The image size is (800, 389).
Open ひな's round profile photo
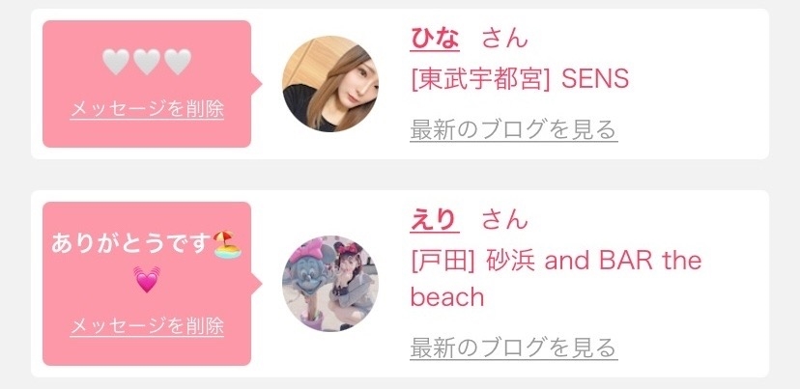click(x=330, y=84)
